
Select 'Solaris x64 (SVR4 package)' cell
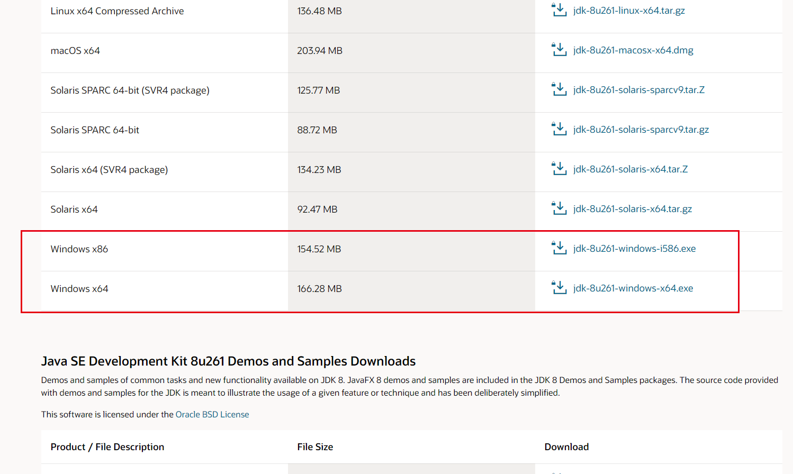pos(109,170)
